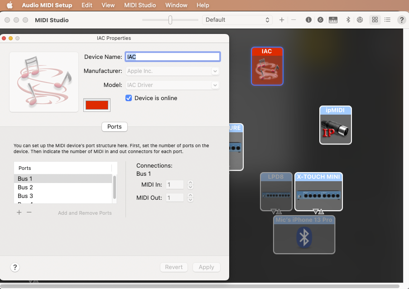
Task: Click the Device Name text field
Action: click(173, 57)
